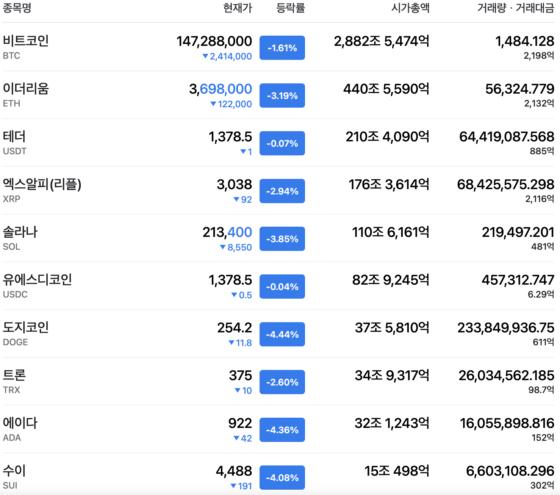Click ADA volume 16,055,898.816
Image resolution: width=560 pixels, height=495 pixels.
pyautogui.click(x=507, y=423)
